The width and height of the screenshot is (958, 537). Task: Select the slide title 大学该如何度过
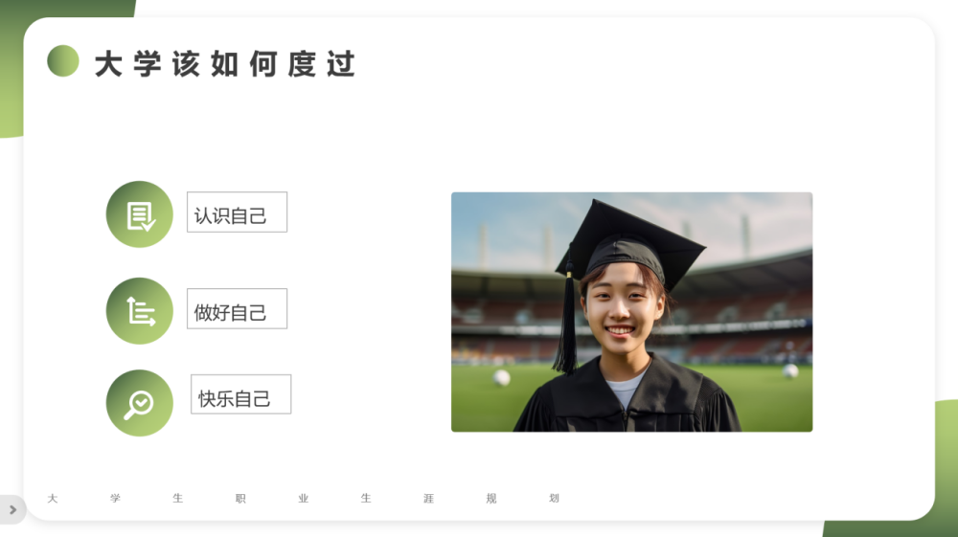[x=225, y=64]
